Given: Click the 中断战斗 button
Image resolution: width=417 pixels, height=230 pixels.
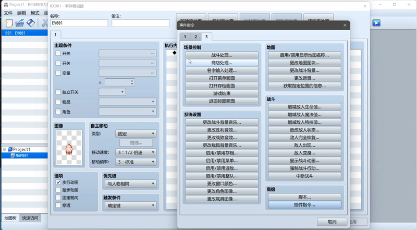Looking at the screenshot, I should click(x=304, y=176).
